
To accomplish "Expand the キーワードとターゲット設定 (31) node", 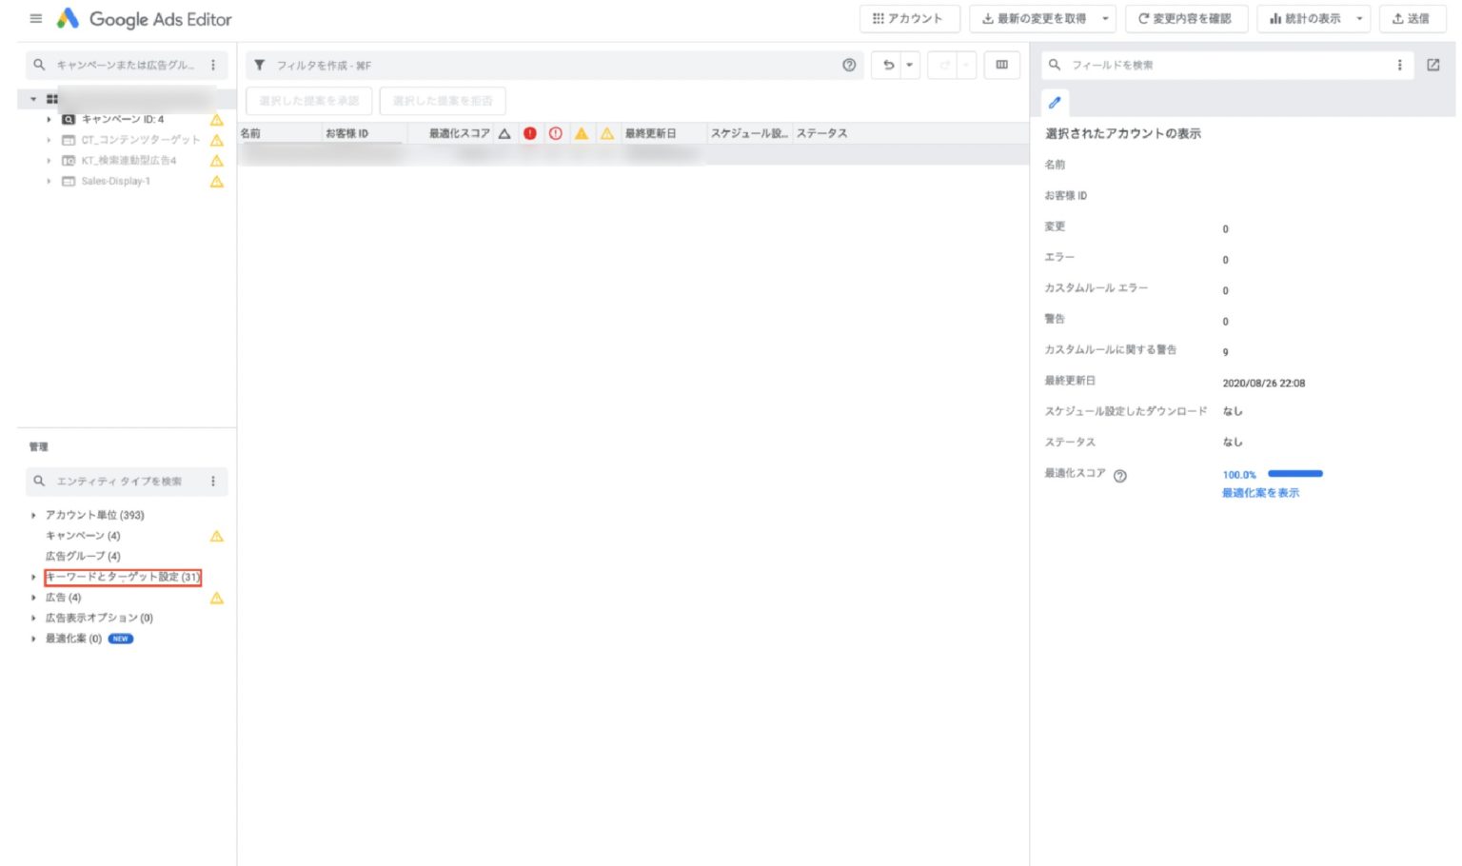I will click(33, 578).
